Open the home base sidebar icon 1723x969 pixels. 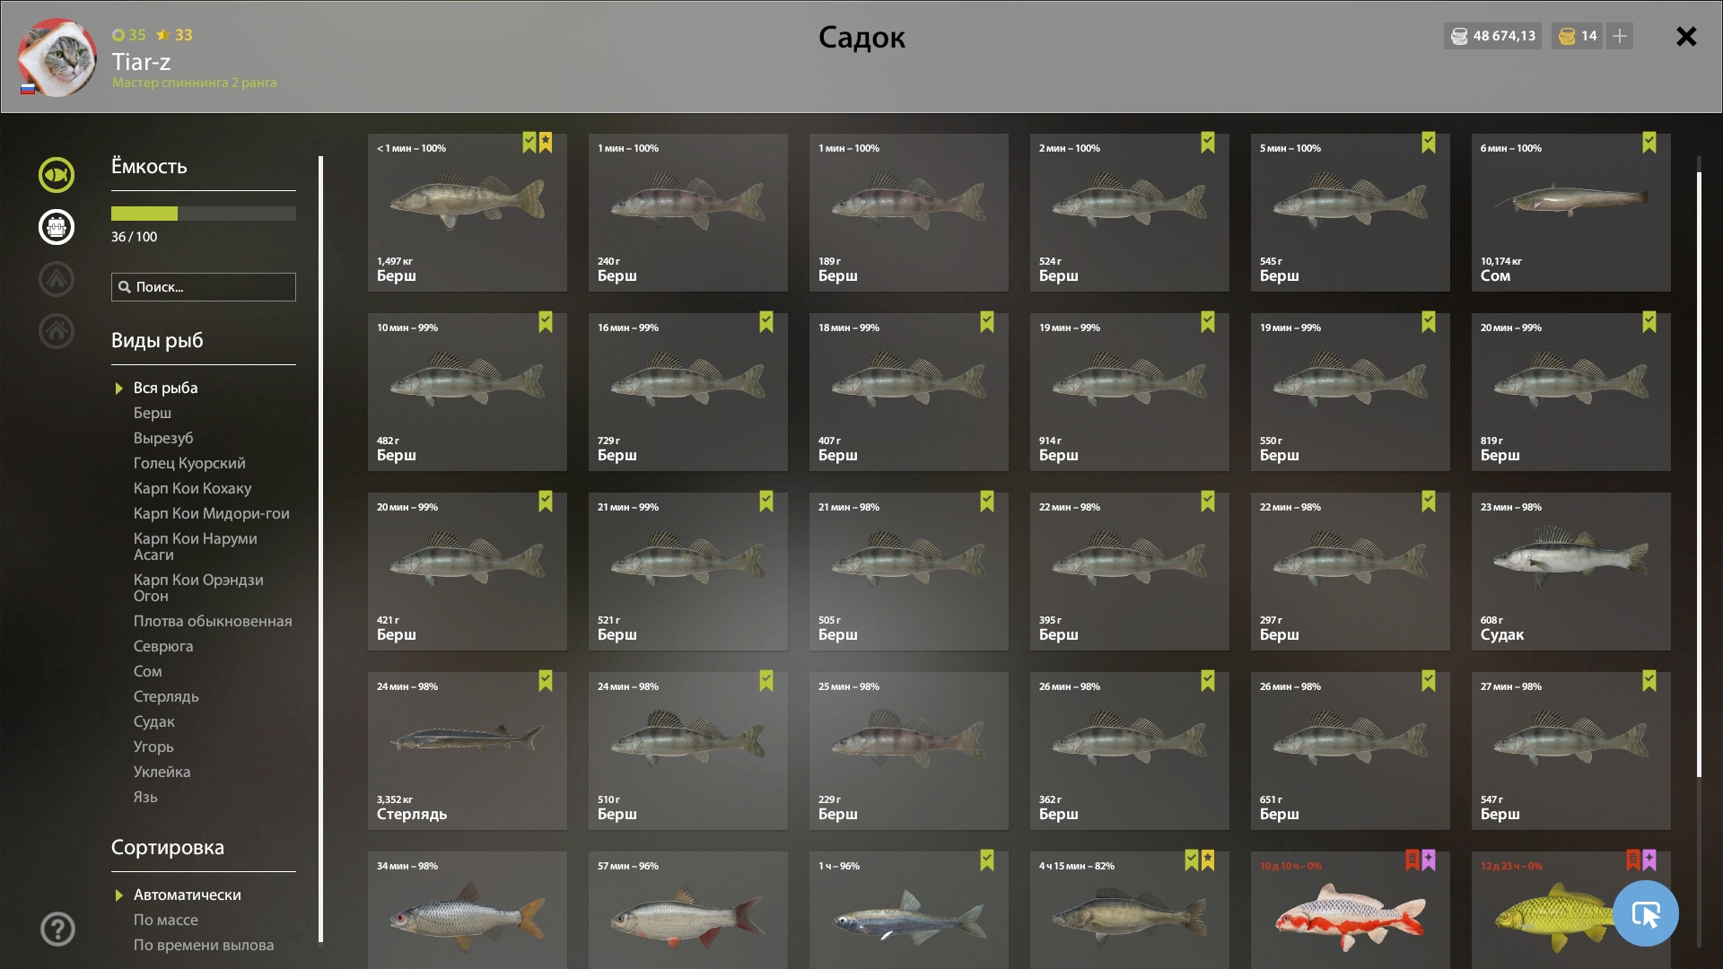point(57,331)
